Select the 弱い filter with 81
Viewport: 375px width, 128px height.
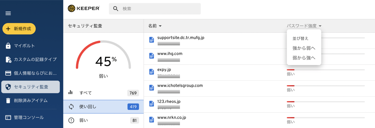(x=103, y=120)
